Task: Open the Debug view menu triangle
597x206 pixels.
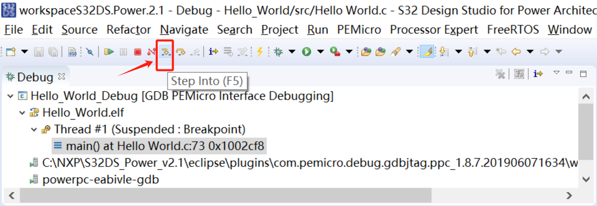Action: [x=557, y=73]
